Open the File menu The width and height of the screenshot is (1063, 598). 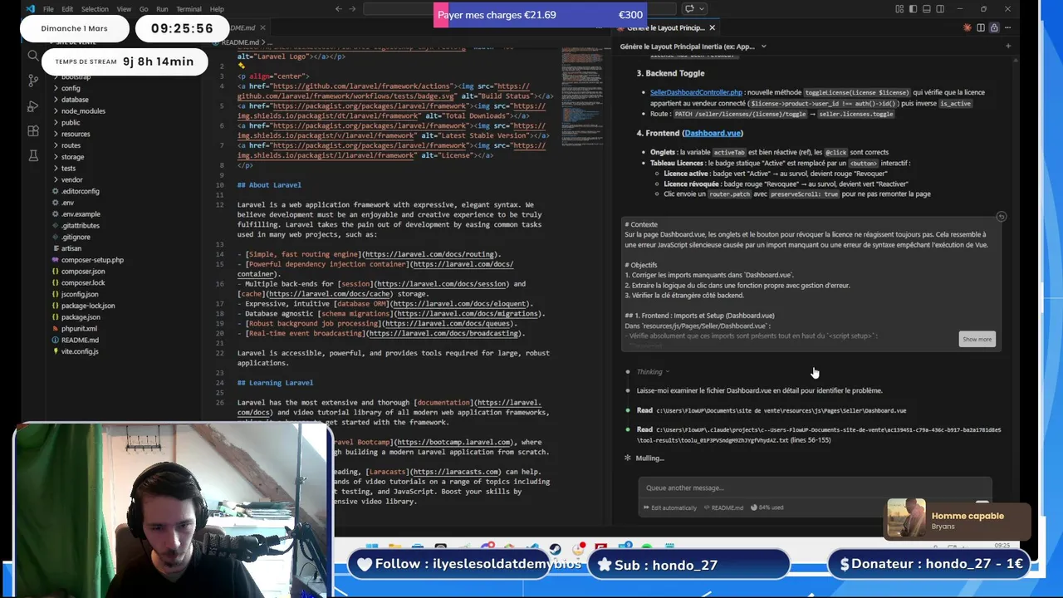(x=48, y=9)
